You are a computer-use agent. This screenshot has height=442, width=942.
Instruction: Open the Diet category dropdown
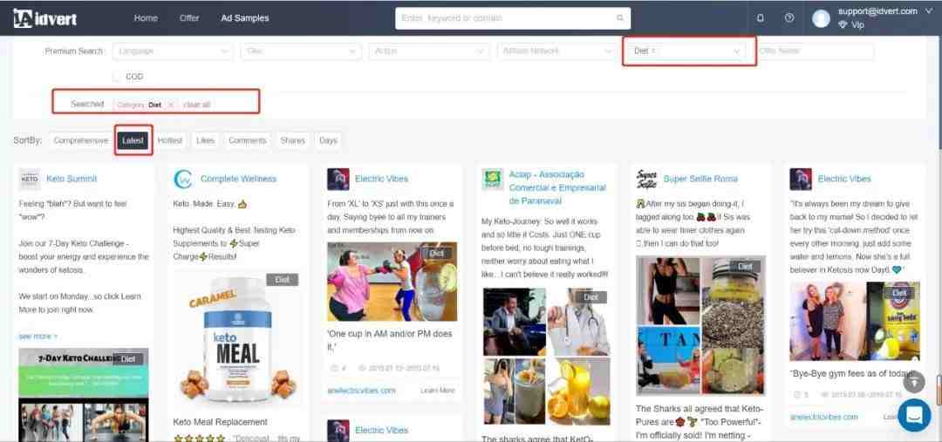pos(688,51)
